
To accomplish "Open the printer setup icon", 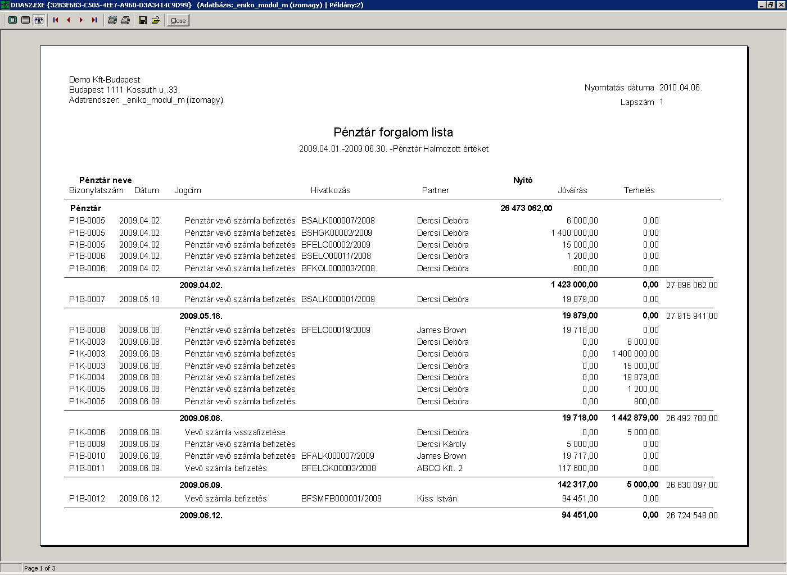I will tap(112, 20).
